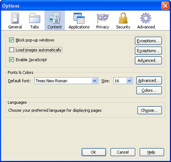
Task: Confirm with the OK button
Action: pyautogui.click(x=94, y=152)
